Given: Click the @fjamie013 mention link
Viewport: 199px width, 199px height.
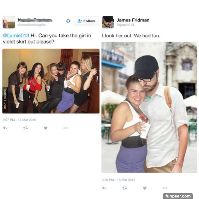Looking at the screenshot, I should (16, 36).
